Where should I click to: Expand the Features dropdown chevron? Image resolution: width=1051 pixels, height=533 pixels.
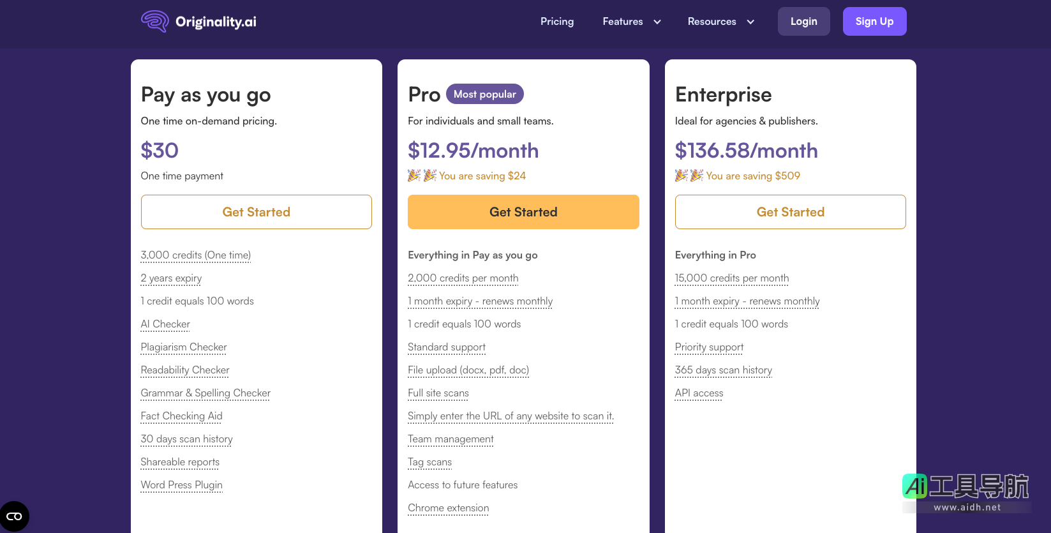click(657, 22)
